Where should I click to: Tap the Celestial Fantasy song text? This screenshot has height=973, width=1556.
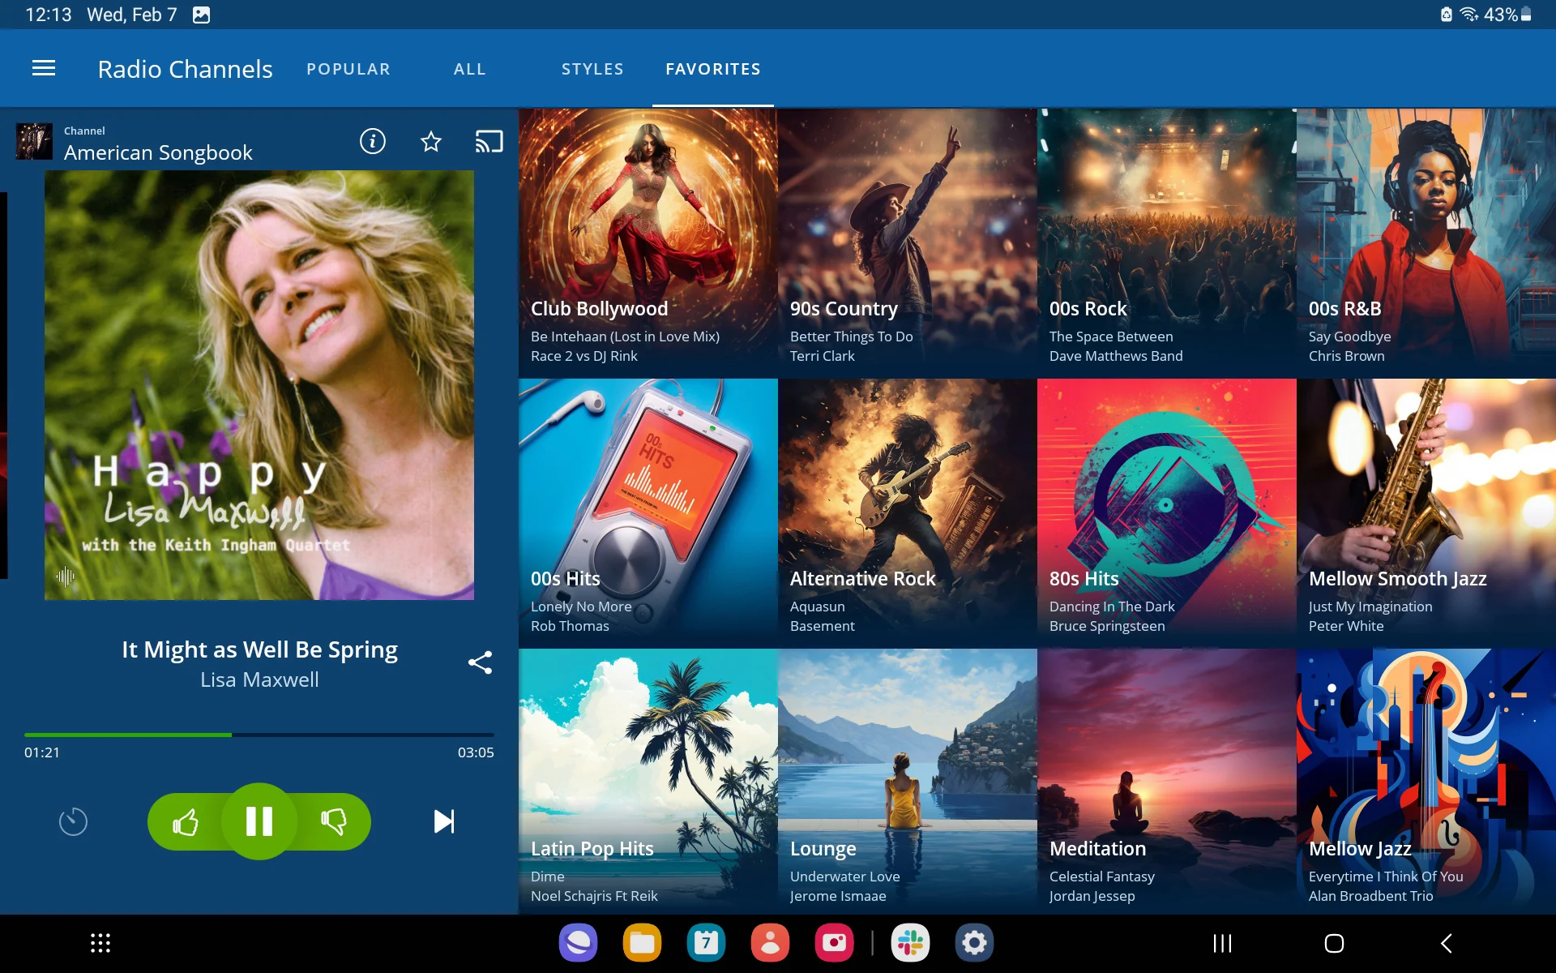[1101, 877]
